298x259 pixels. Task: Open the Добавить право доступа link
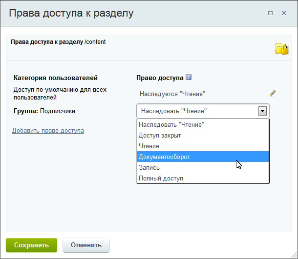click(x=48, y=131)
